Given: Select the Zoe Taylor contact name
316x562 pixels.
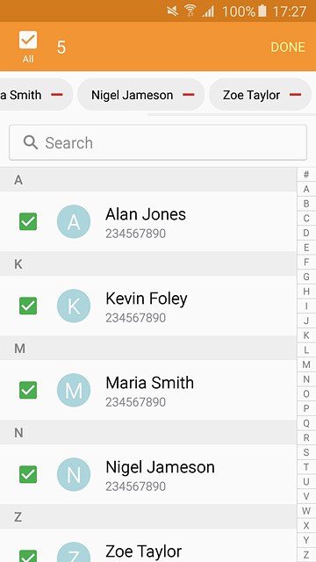Looking at the screenshot, I should point(143,551).
